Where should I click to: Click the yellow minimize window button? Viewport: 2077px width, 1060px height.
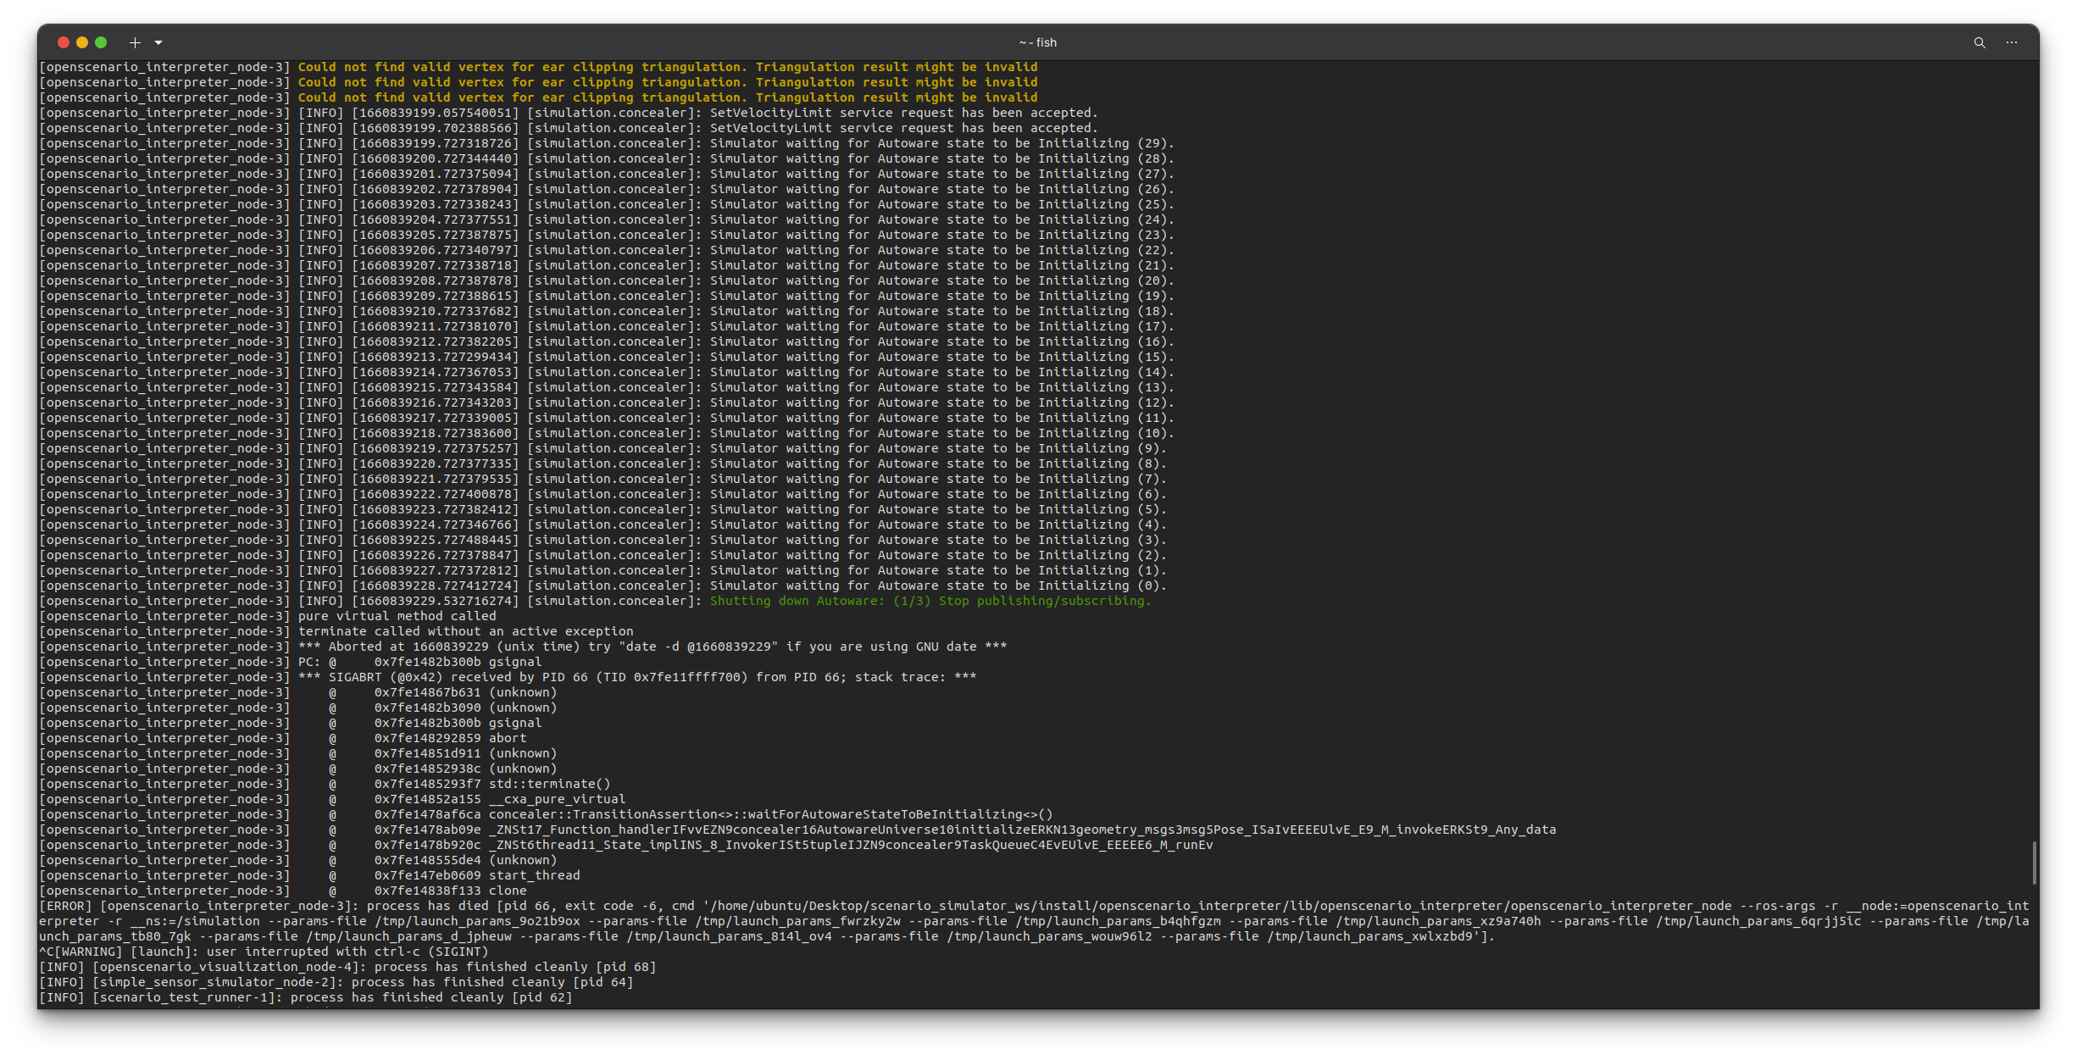82,42
